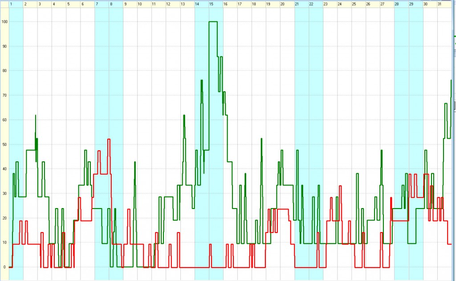Click the 40 label on the vertical axis
The width and height of the screenshot is (456, 281).
(x=4, y=169)
